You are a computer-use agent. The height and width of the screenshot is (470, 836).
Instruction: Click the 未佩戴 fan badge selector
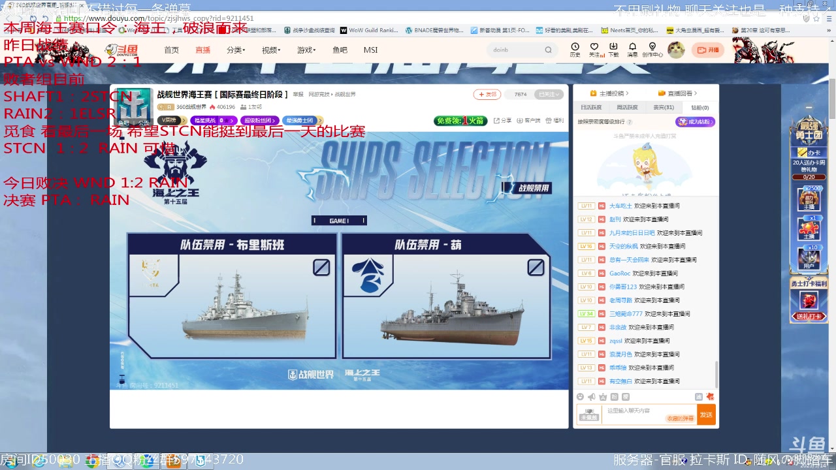point(590,415)
